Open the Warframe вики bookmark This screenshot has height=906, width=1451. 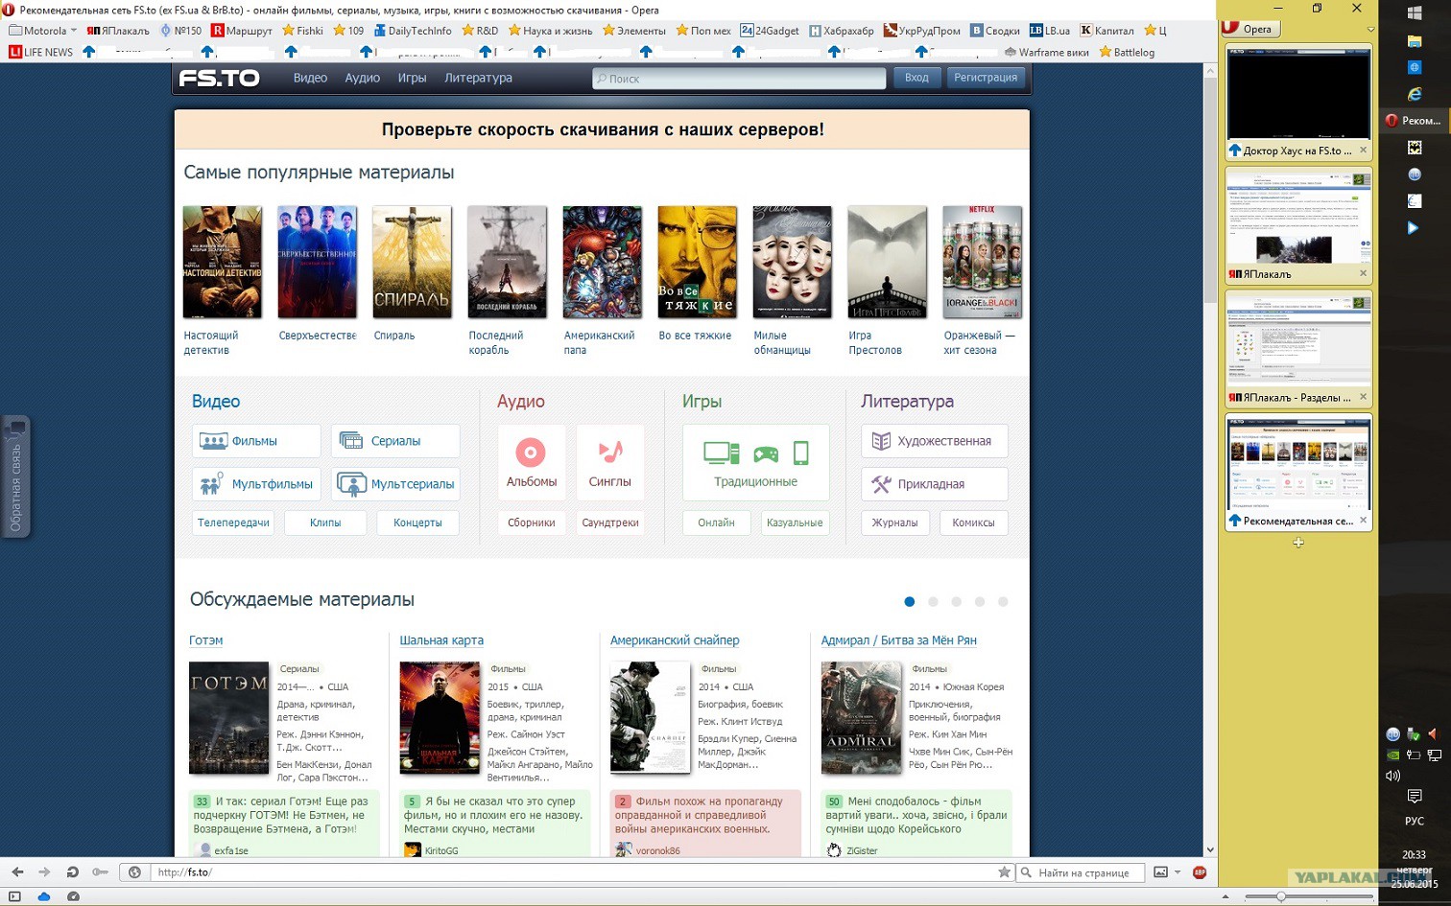1046,53
